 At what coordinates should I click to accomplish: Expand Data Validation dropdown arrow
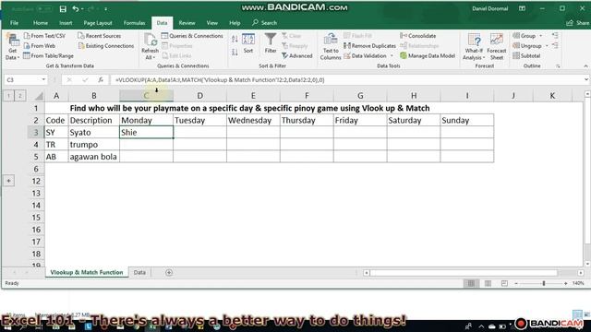tap(392, 55)
